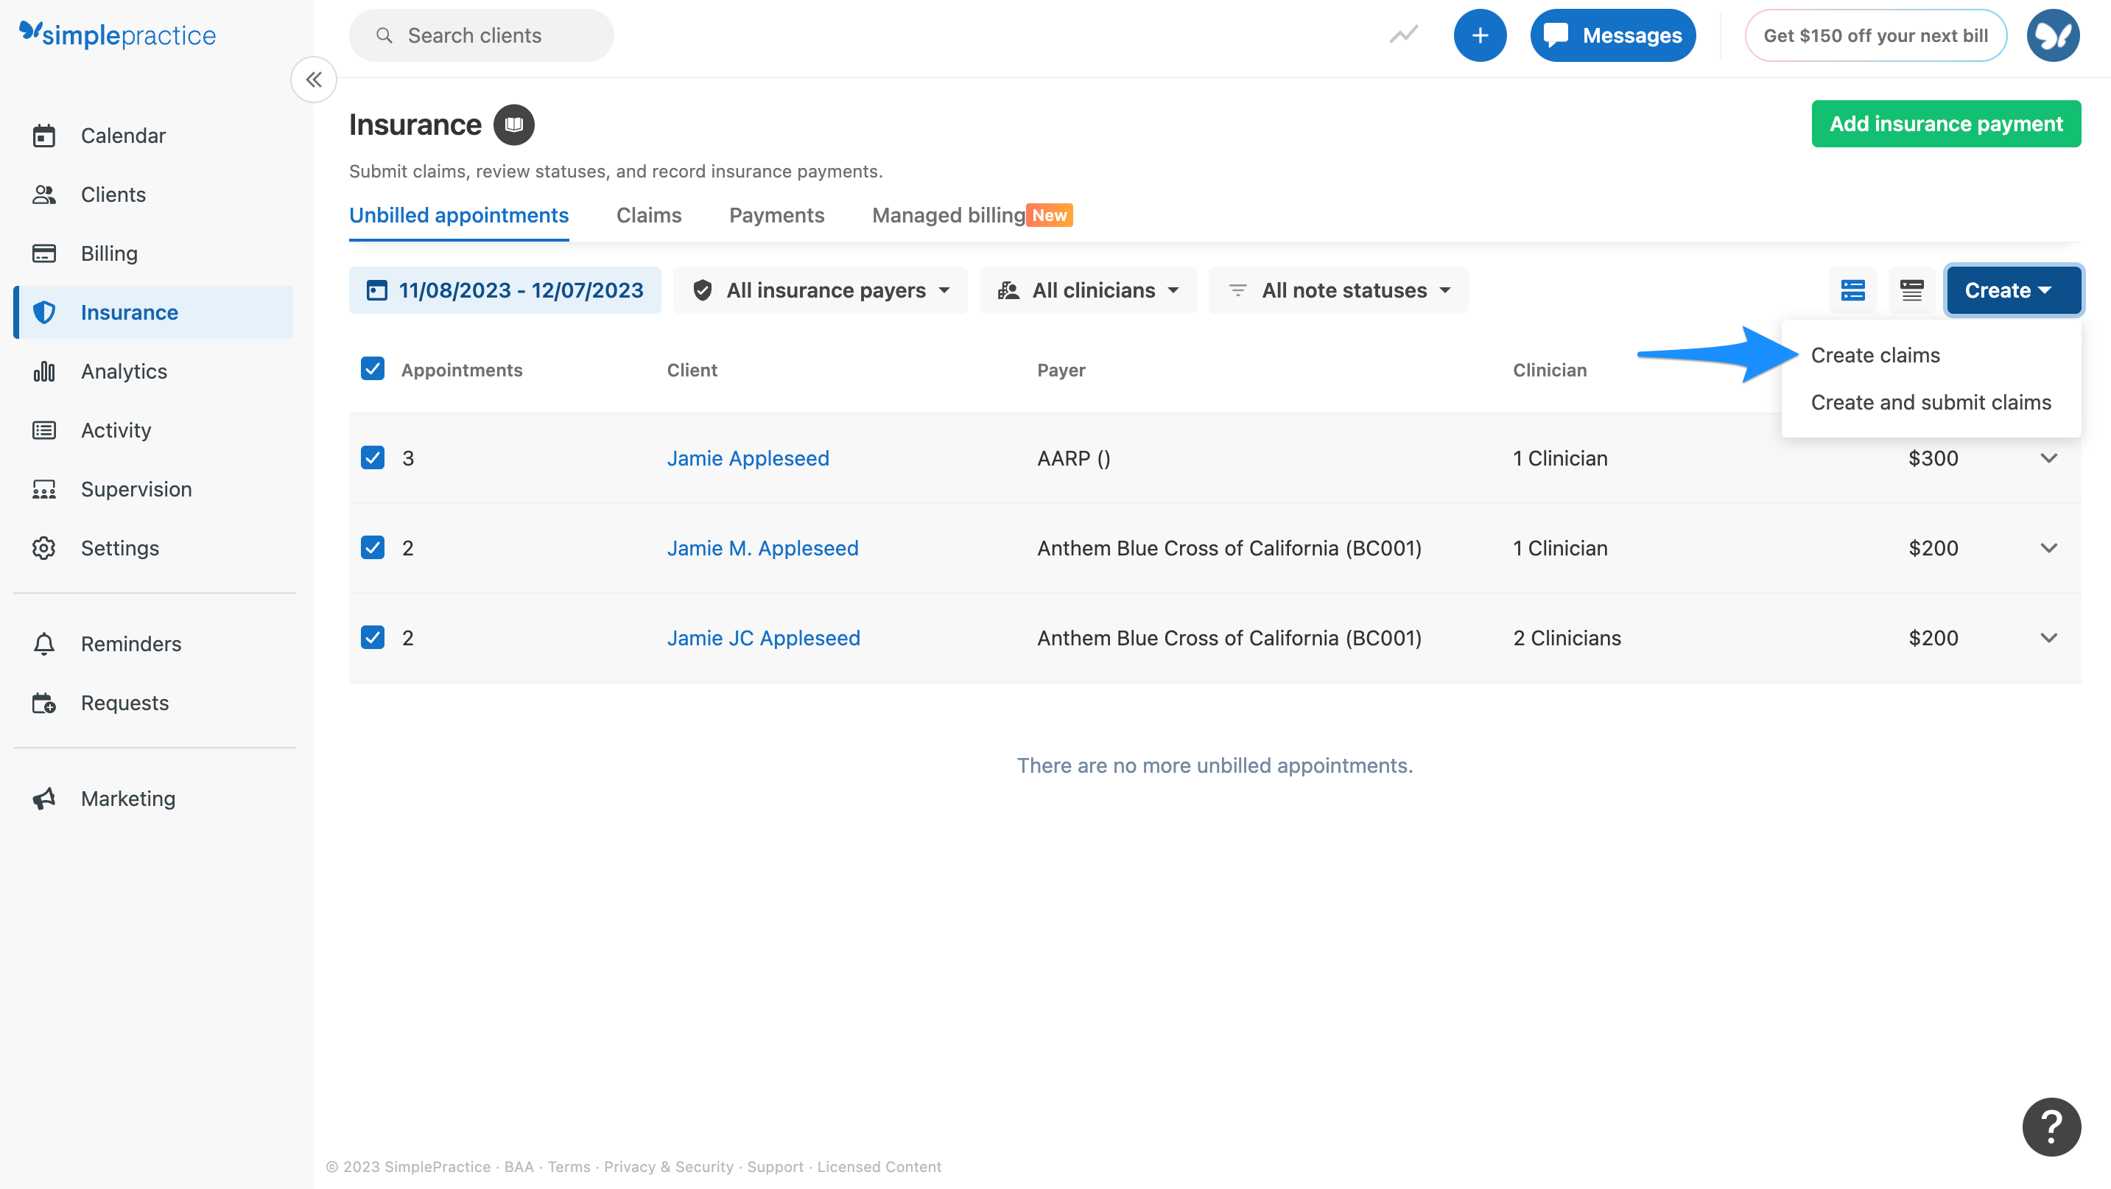Viewport: 2111px width, 1189px height.
Task: Expand the $300 Jamie Appleseed row
Action: 2048,458
